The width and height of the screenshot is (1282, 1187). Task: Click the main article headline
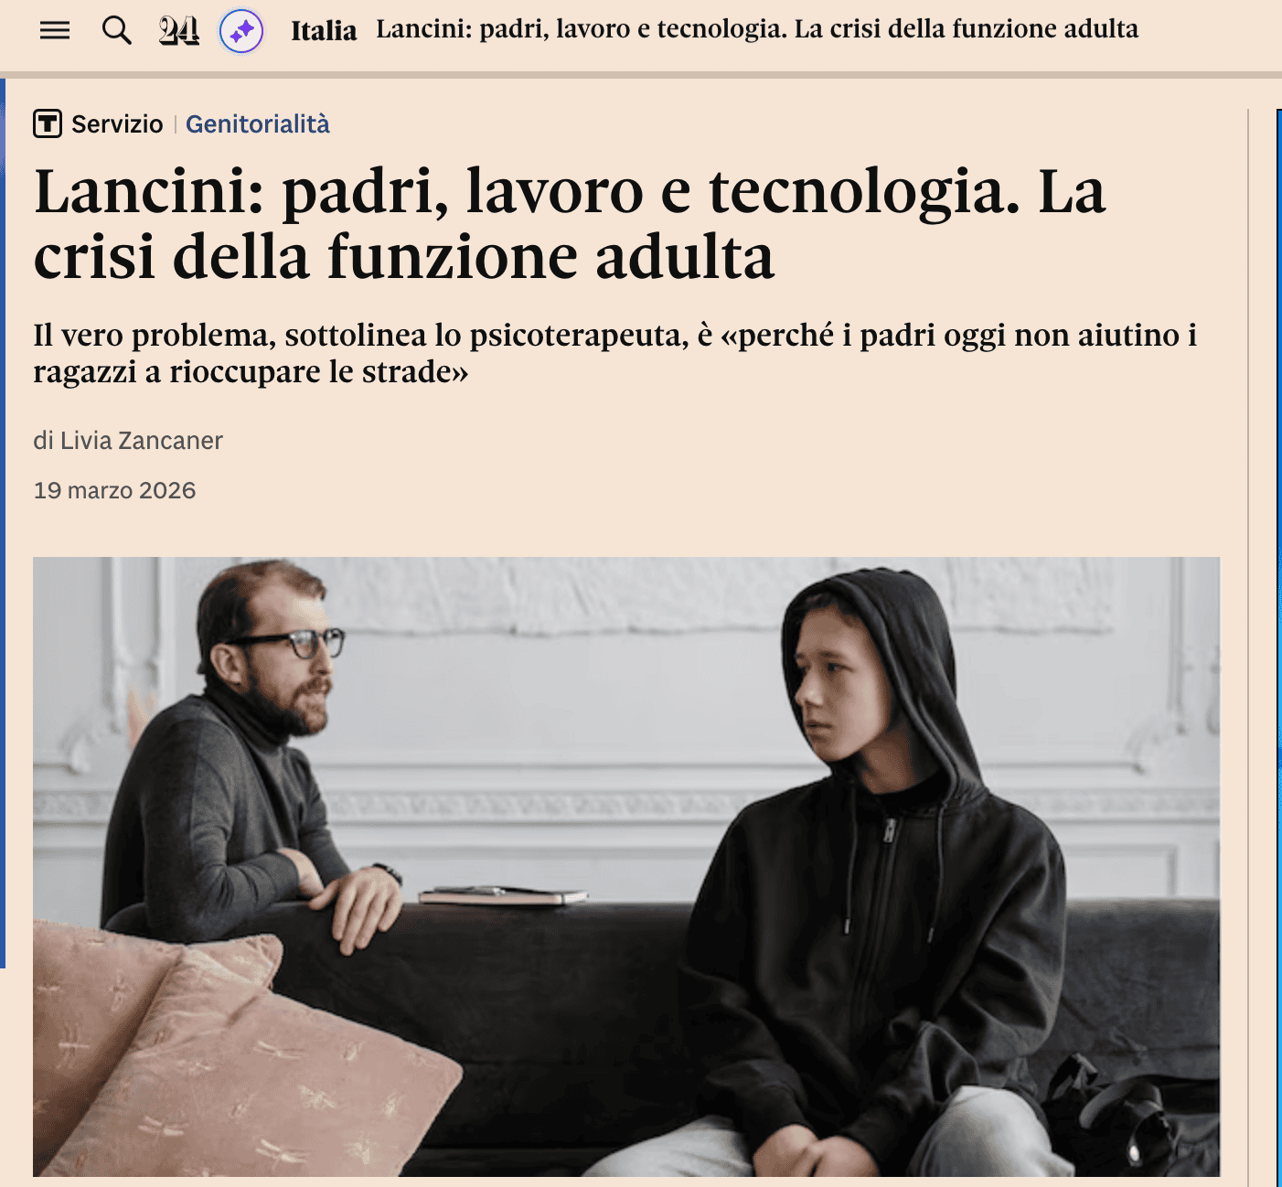[x=570, y=224]
